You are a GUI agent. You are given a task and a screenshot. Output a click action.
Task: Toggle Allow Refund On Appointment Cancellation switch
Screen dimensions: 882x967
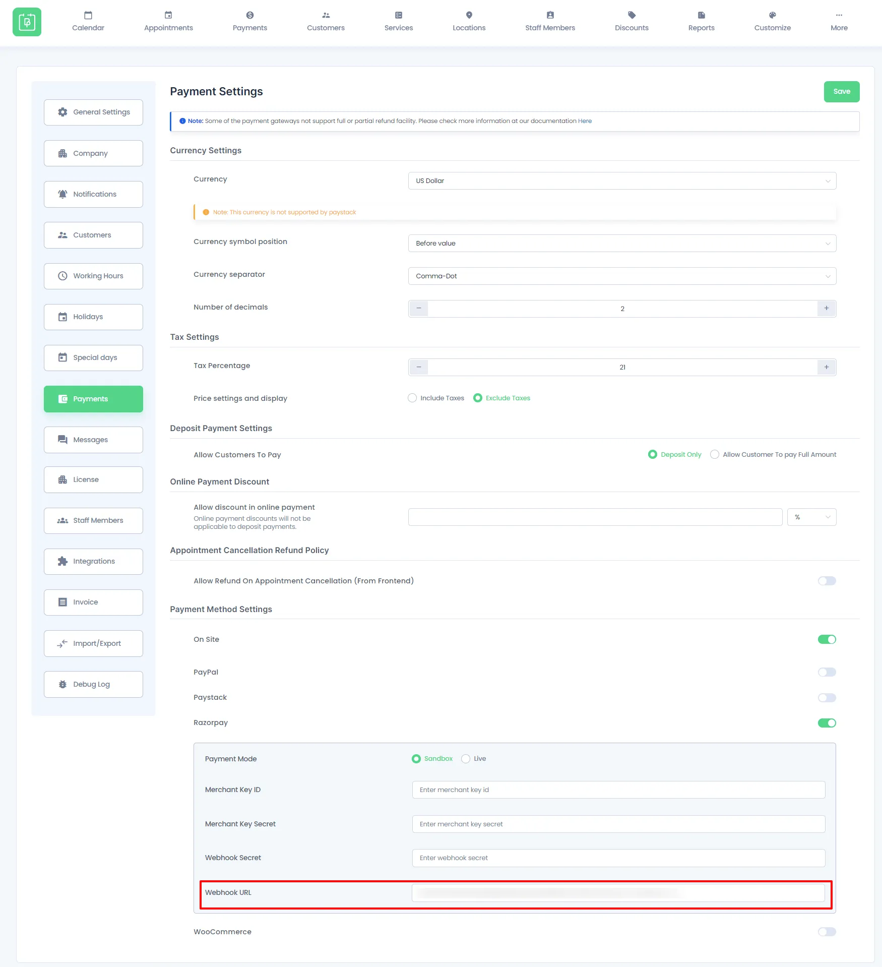point(827,581)
